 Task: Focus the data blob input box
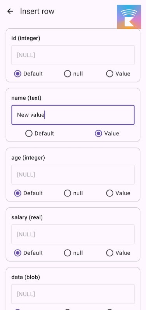[x=73, y=294]
